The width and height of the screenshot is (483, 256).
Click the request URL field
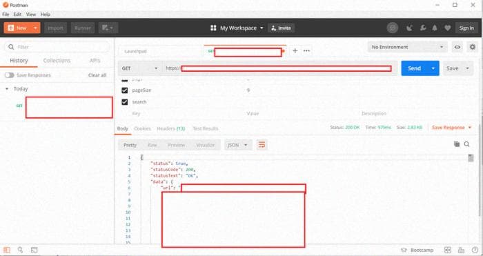tap(279, 68)
